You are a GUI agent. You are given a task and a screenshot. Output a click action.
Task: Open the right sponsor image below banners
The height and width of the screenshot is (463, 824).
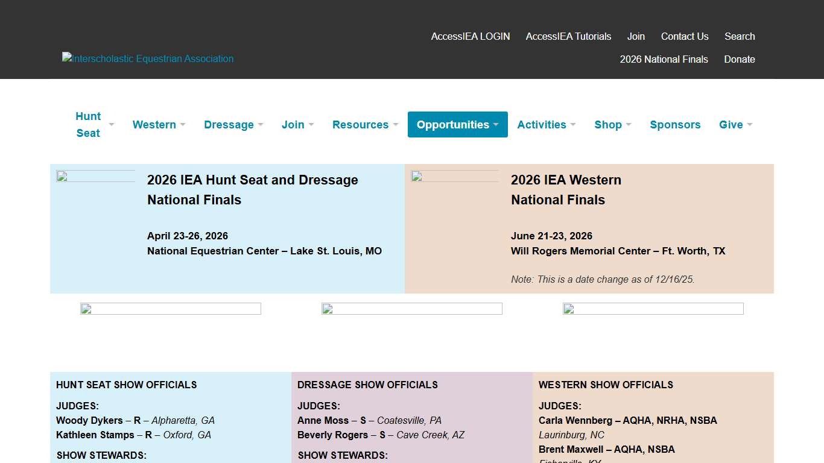point(653,309)
